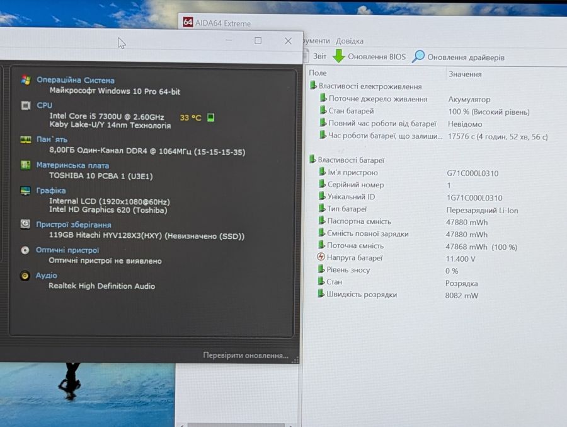Click the Intel Core i5 7300U CPU text
The width and height of the screenshot is (567, 427).
(106, 116)
